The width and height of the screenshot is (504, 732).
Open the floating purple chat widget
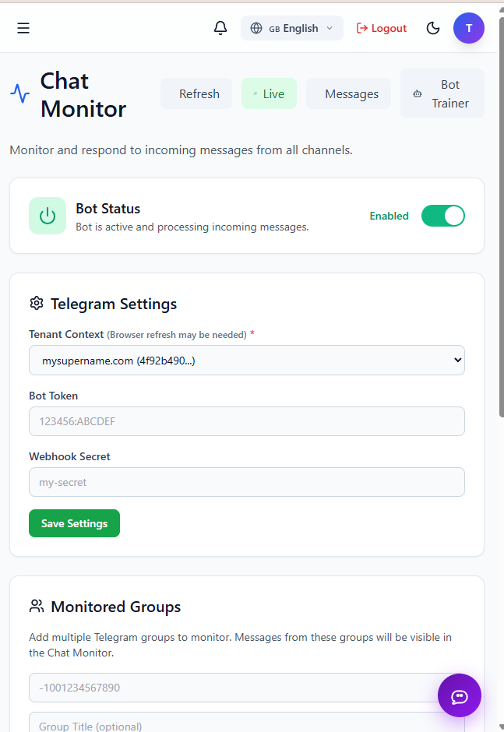pos(459,695)
